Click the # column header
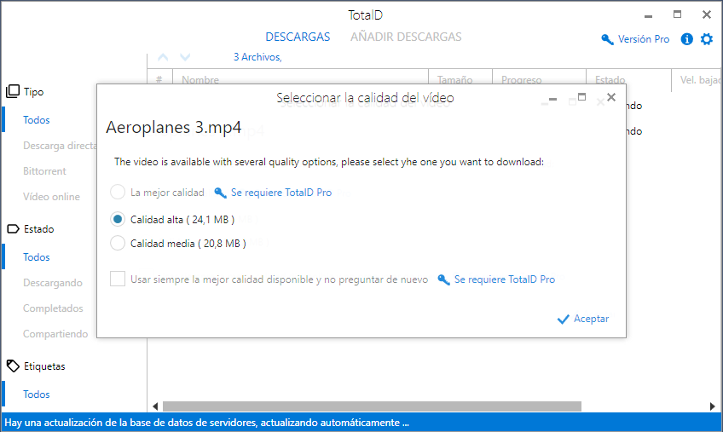The image size is (723, 432). (x=159, y=79)
